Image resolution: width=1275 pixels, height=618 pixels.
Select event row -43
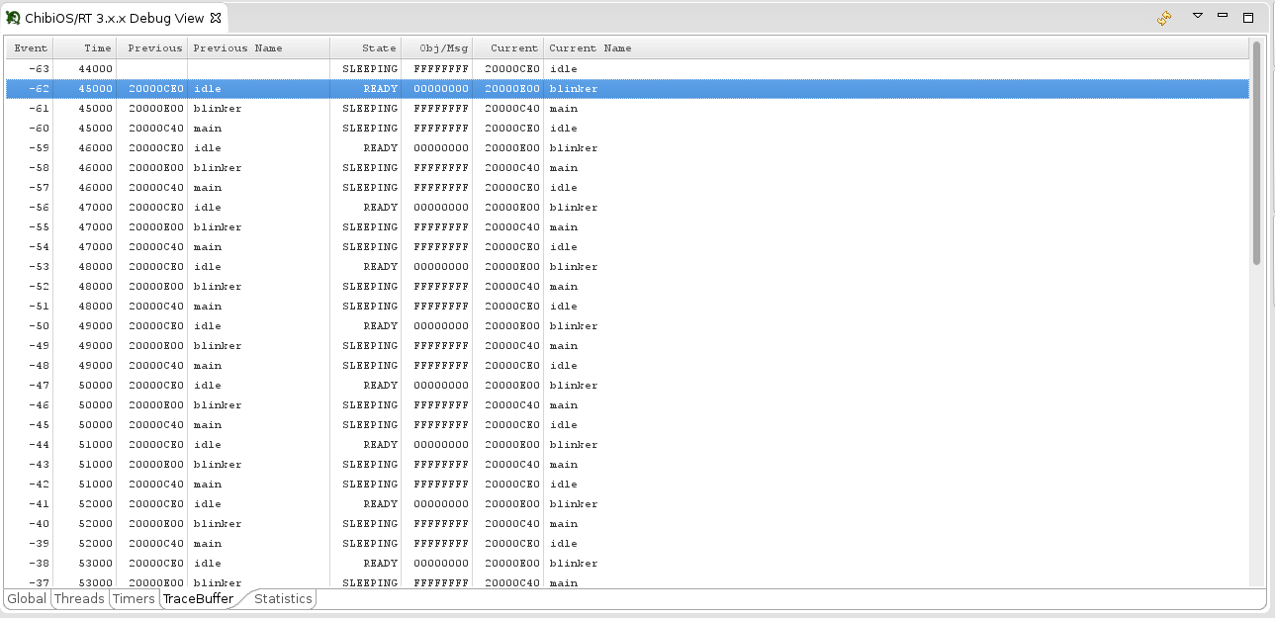click(x=627, y=465)
